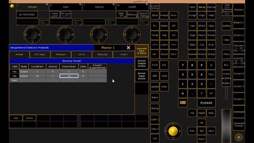Toggle Network Dmx If Alone

coord(142,51)
